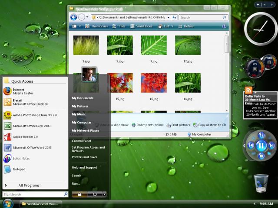Click the power button in the Start menu

coord(95,195)
